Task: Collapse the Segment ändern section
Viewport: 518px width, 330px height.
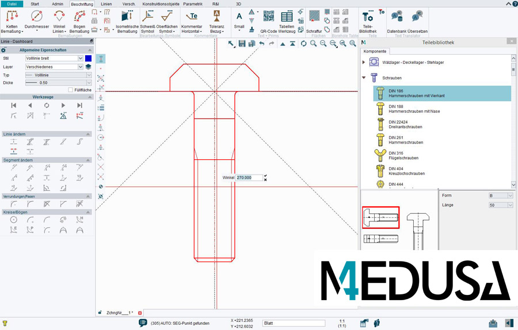Action: click(x=88, y=160)
